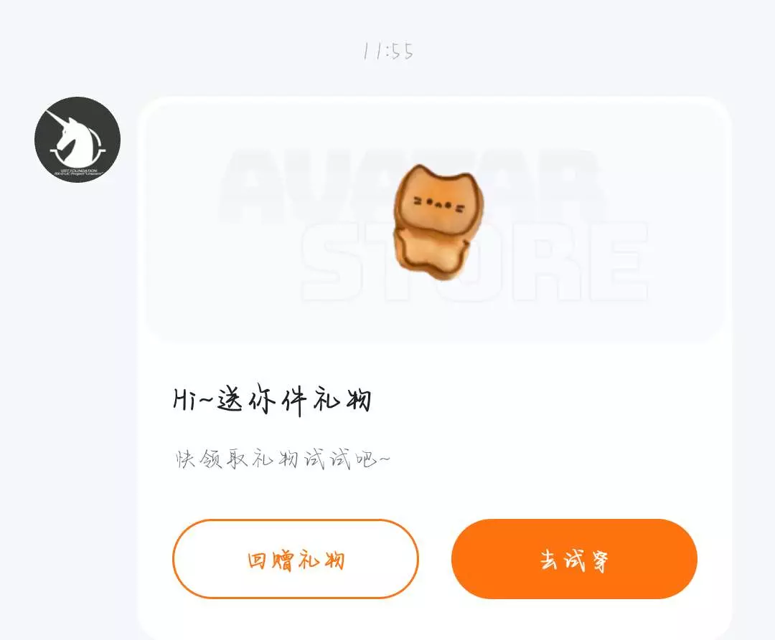This screenshot has height=640, width=775.
Task: Tap blank area beside 礼物 title
Action: click(544, 400)
